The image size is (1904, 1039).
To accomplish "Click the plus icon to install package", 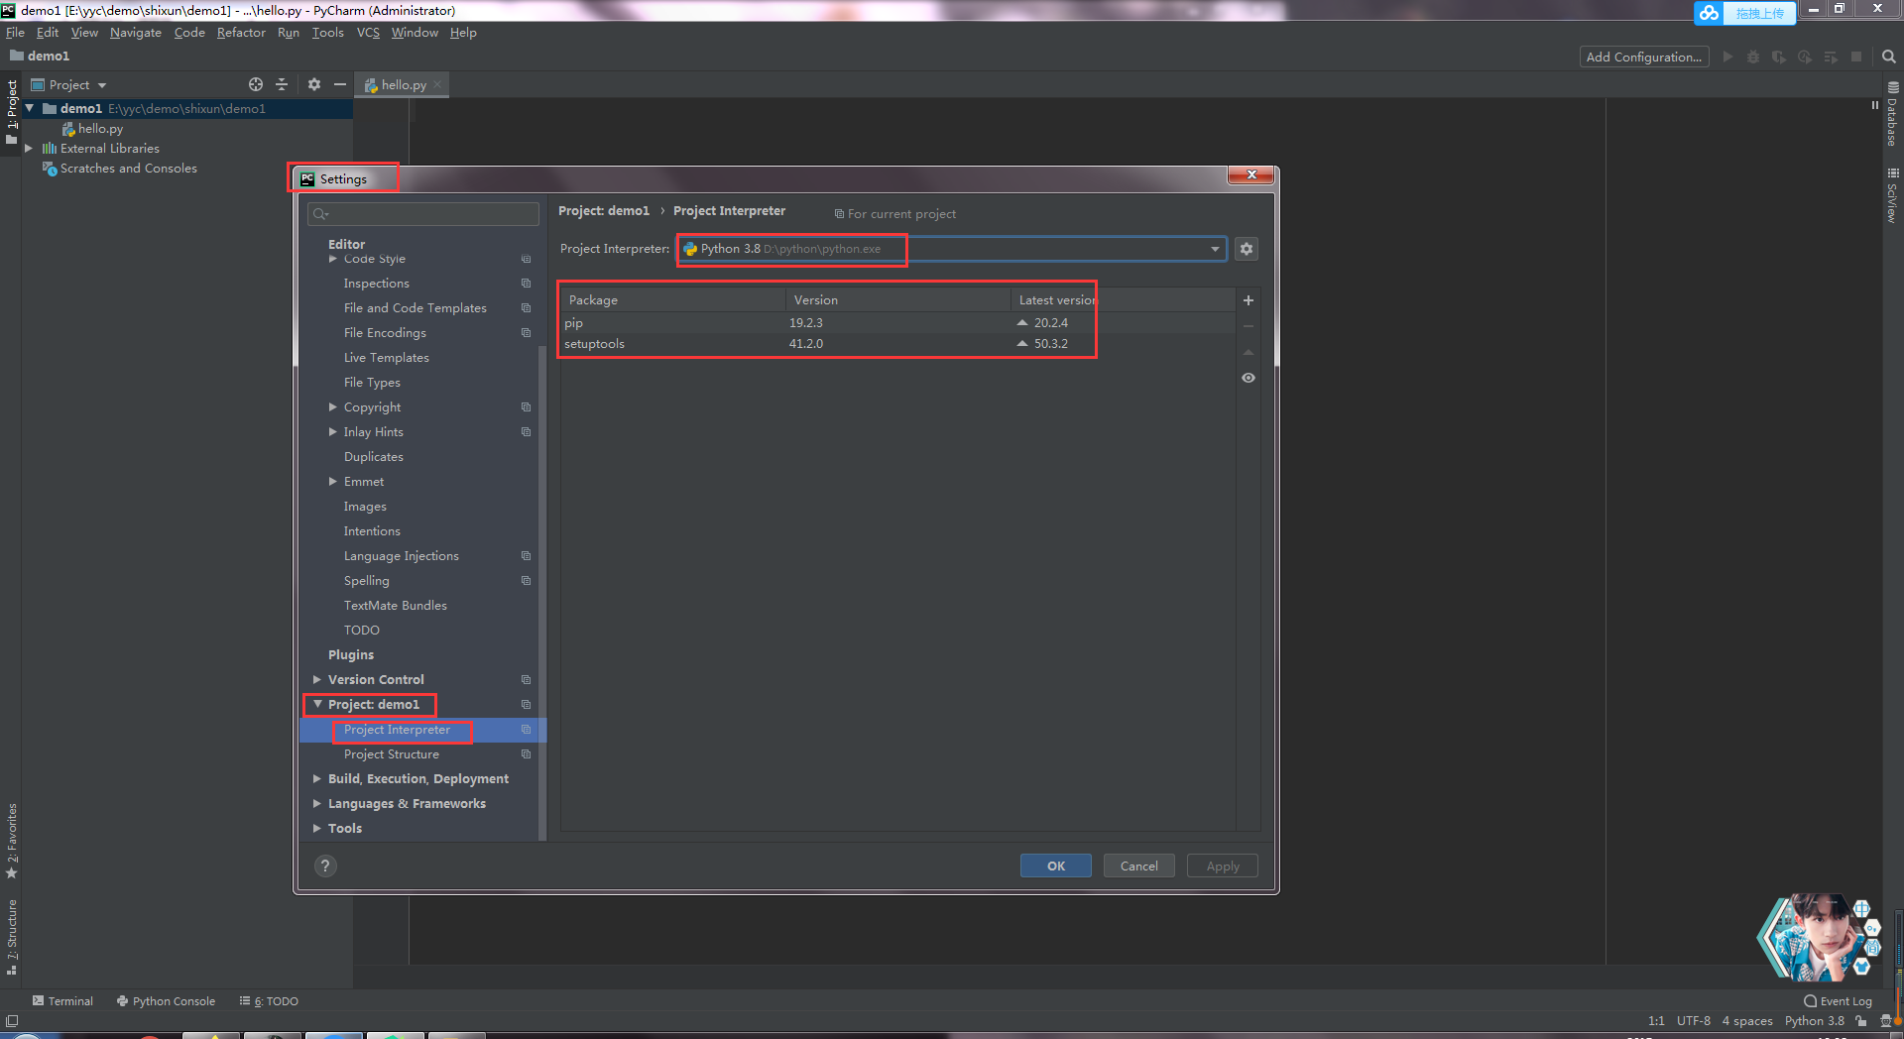I will coord(1249,300).
